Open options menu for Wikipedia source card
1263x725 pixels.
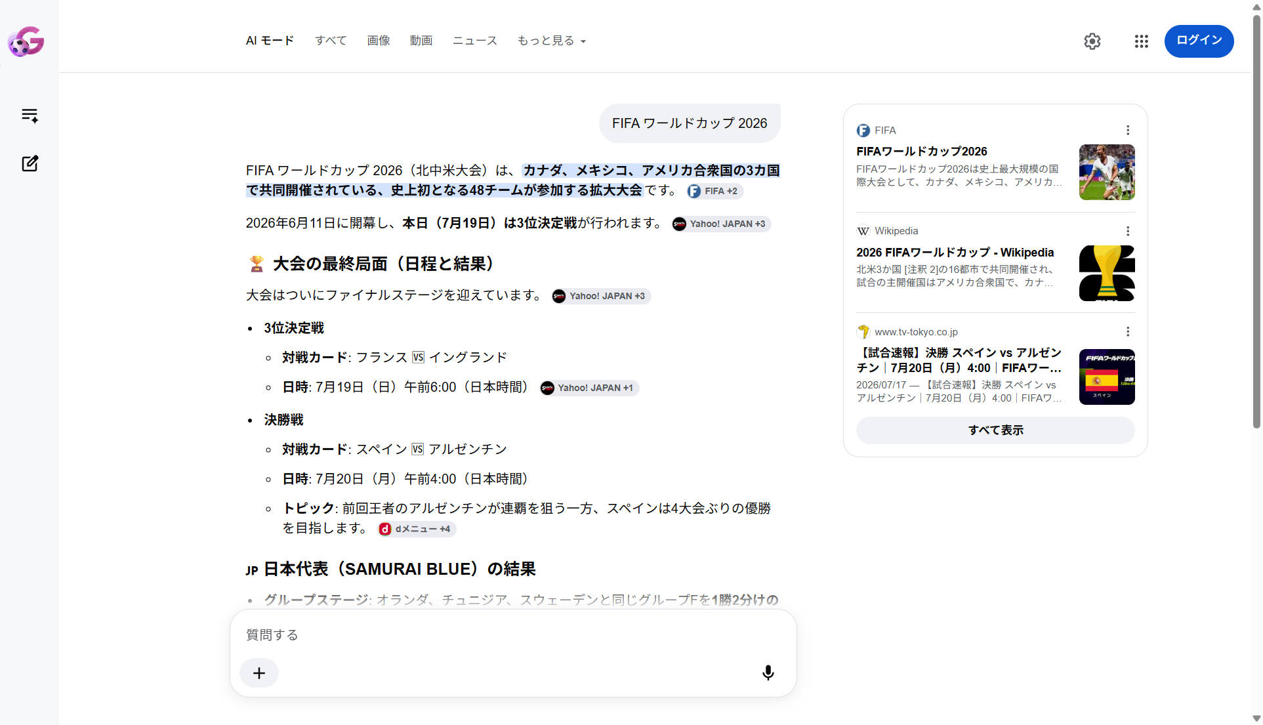click(1128, 231)
